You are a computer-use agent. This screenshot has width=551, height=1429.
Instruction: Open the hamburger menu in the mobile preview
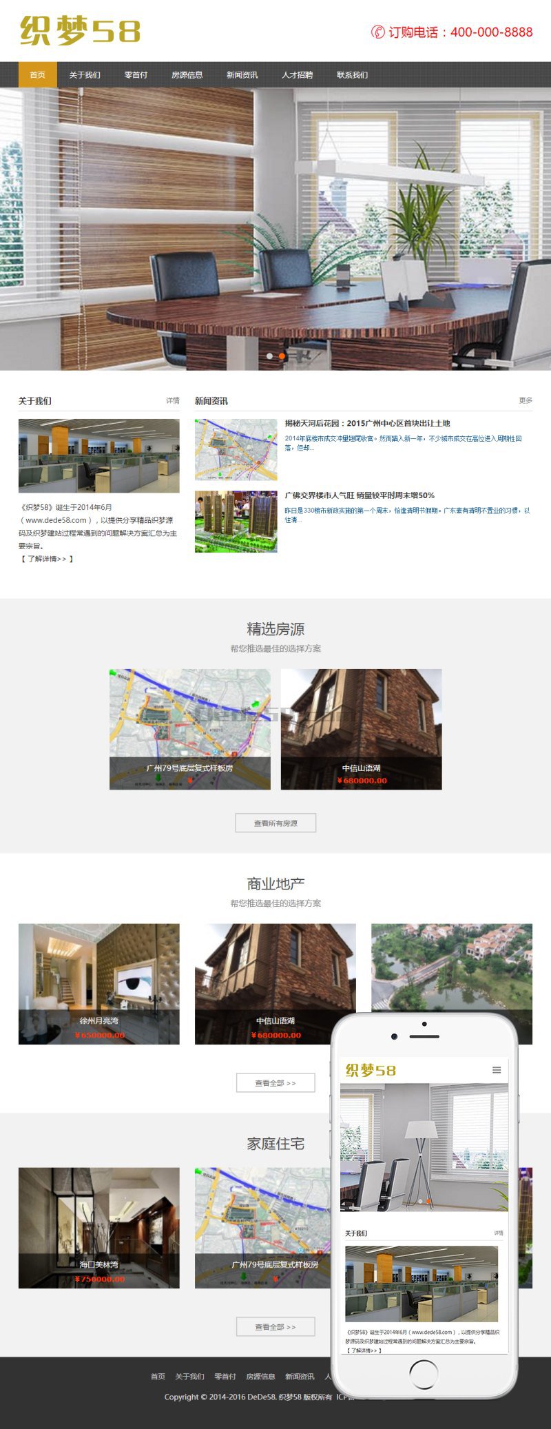[496, 1070]
